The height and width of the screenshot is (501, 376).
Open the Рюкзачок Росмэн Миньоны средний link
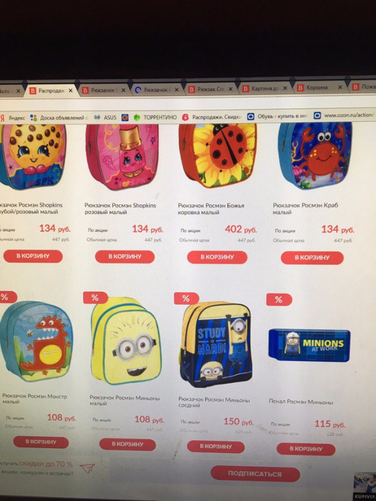[x=214, y=402]
